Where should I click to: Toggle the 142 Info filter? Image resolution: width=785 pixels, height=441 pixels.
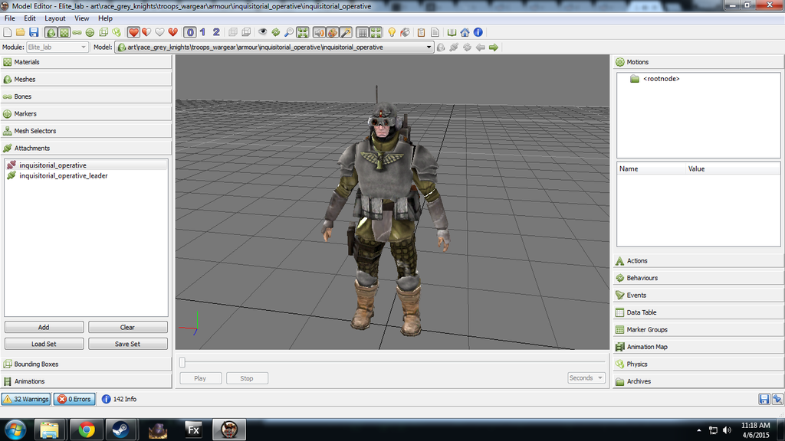[119, 399]
